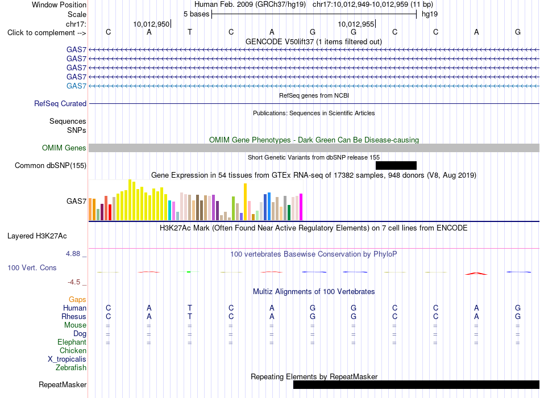Click the first orange GTEx expression bar
Image resolution: width=540 pixels, height=398 pixels.
click(90, 209)
